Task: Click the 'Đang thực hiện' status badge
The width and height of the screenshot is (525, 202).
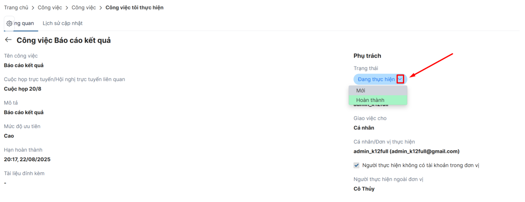Action: coord(376,79)
